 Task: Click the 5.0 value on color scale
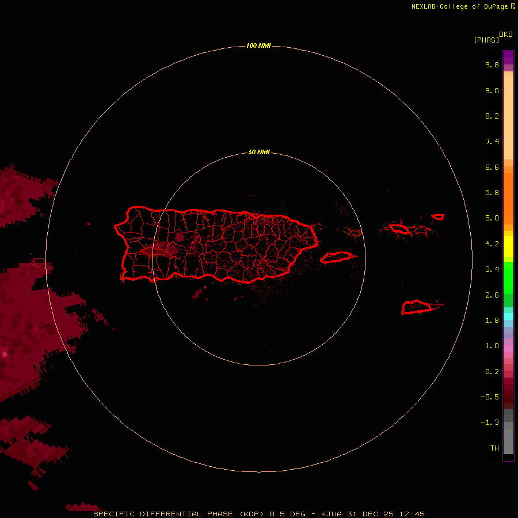click(492, 218)
